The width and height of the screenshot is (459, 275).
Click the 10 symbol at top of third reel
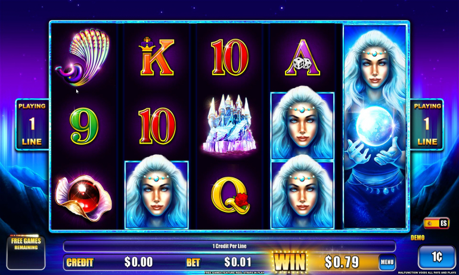coord(229,57)
